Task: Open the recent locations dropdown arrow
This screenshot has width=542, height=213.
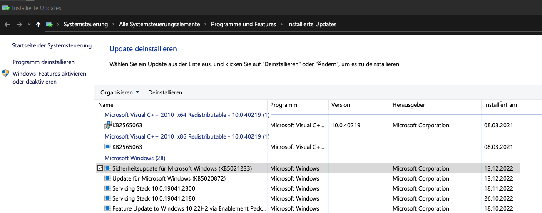Action: pos(29,25)
